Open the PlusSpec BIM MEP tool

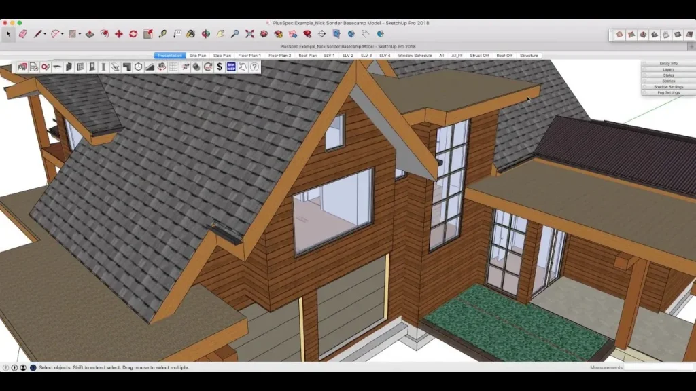coord(231,67)
